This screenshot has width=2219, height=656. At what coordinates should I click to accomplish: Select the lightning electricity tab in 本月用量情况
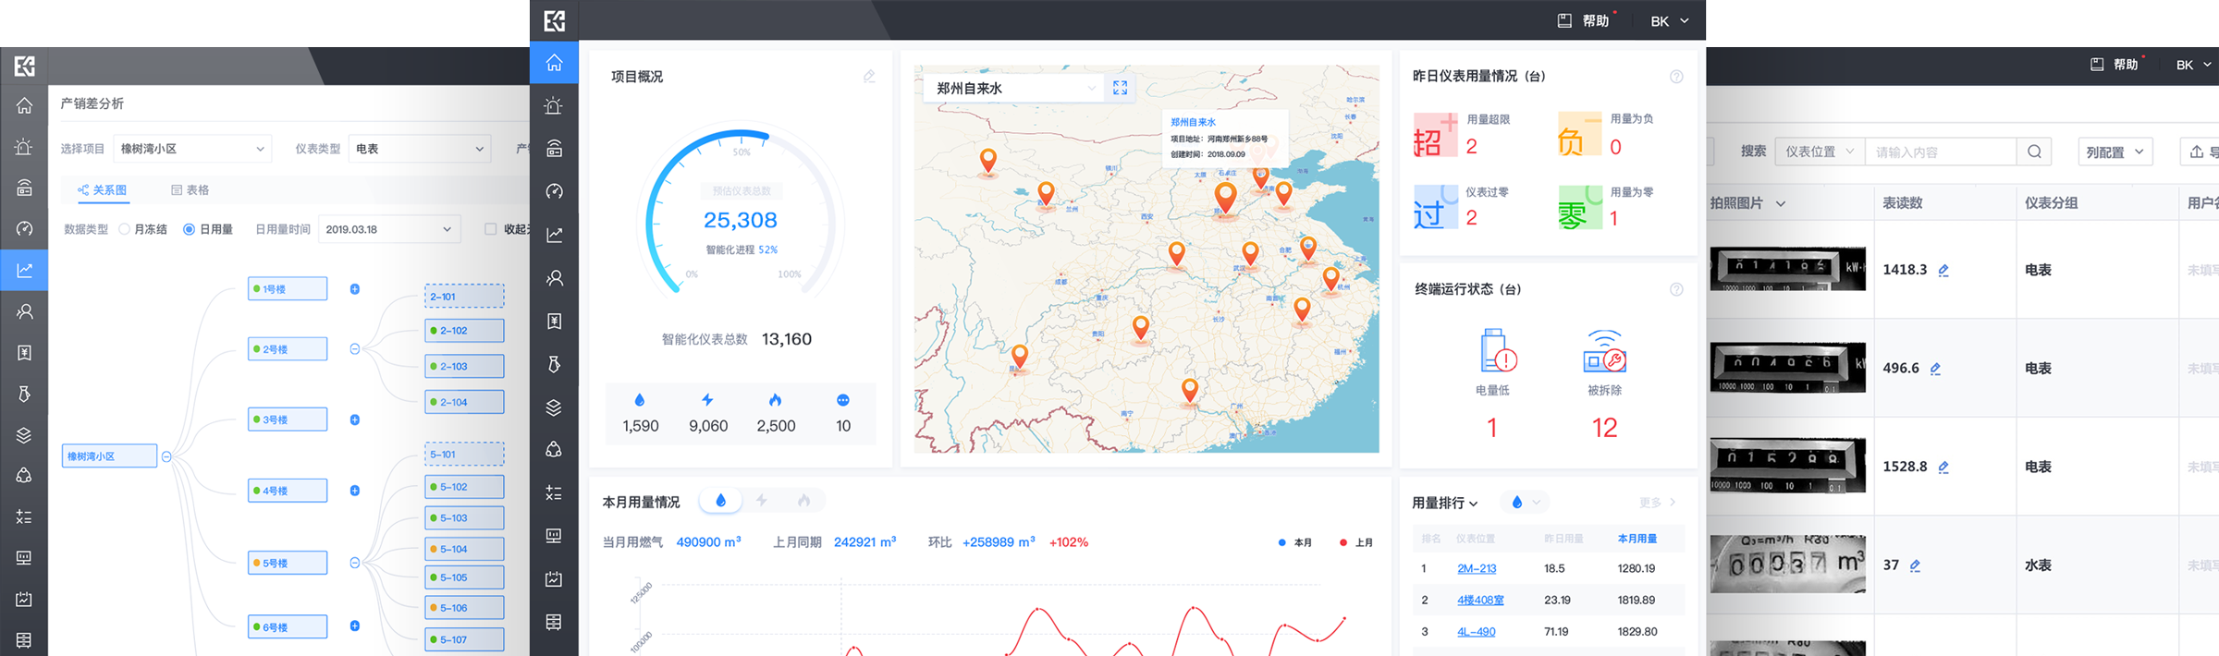pos(761,501)
